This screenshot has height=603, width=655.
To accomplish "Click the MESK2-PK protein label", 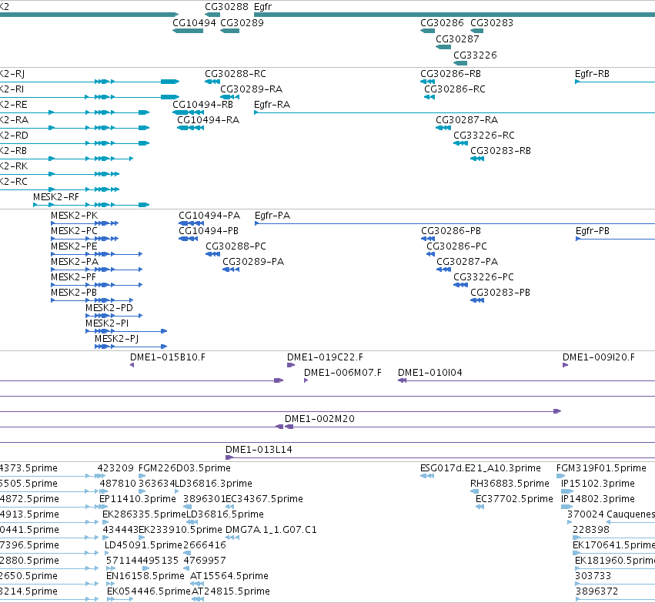I will point(75,215).
